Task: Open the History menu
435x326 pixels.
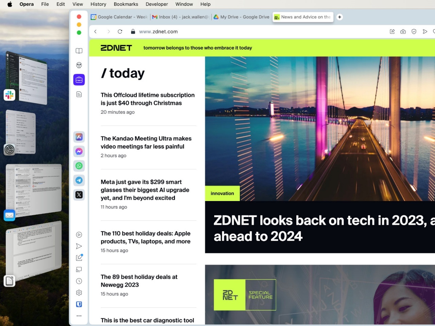Action: [98, 4]
